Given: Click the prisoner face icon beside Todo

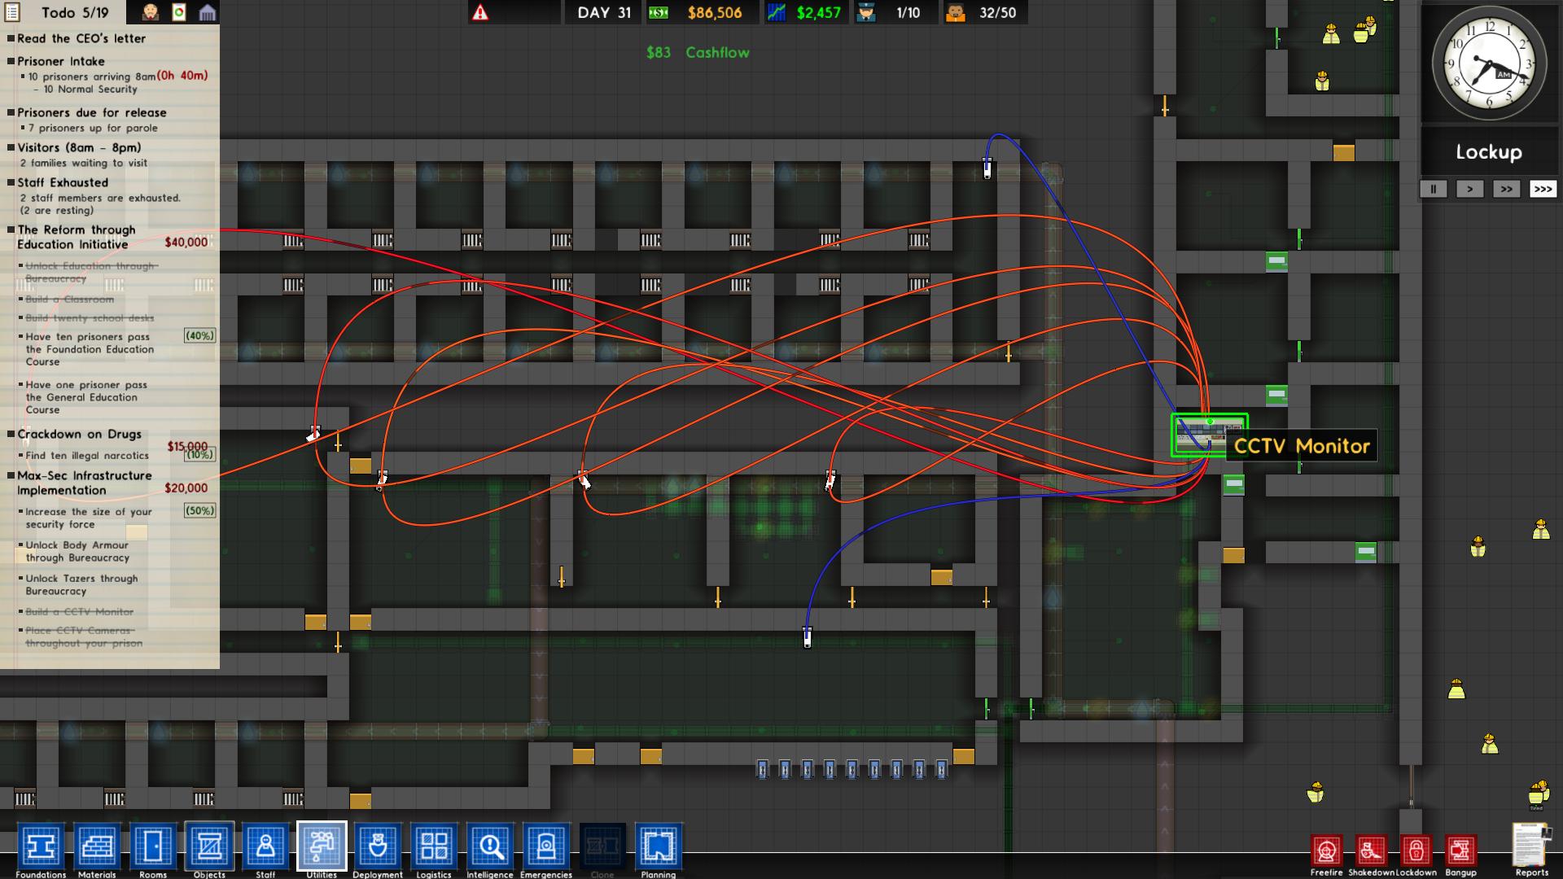Looking at the screenshot, I should point(151,12).
